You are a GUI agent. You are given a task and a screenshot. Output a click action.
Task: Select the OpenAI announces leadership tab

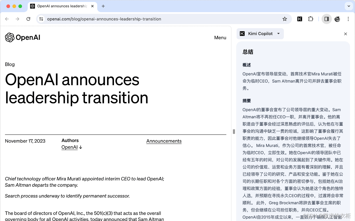tap(62, 6)
